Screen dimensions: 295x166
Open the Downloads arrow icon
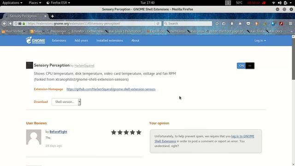tap(232, 24)
